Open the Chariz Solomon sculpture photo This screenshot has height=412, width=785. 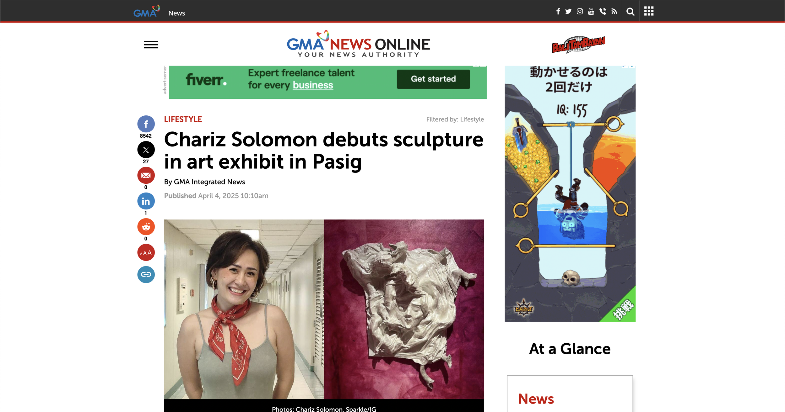point(404,309)
